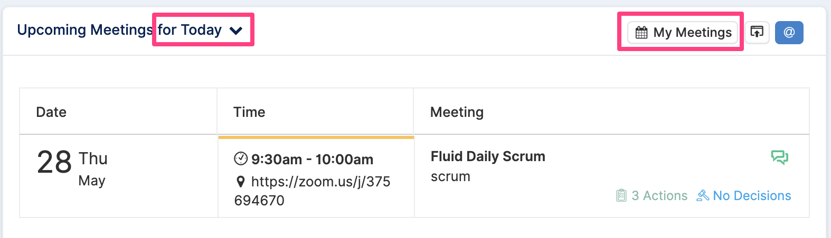The height and width of the screenshot is (238, 831).
Task: Click the screen share window icon button
Action: click(757, 32)
